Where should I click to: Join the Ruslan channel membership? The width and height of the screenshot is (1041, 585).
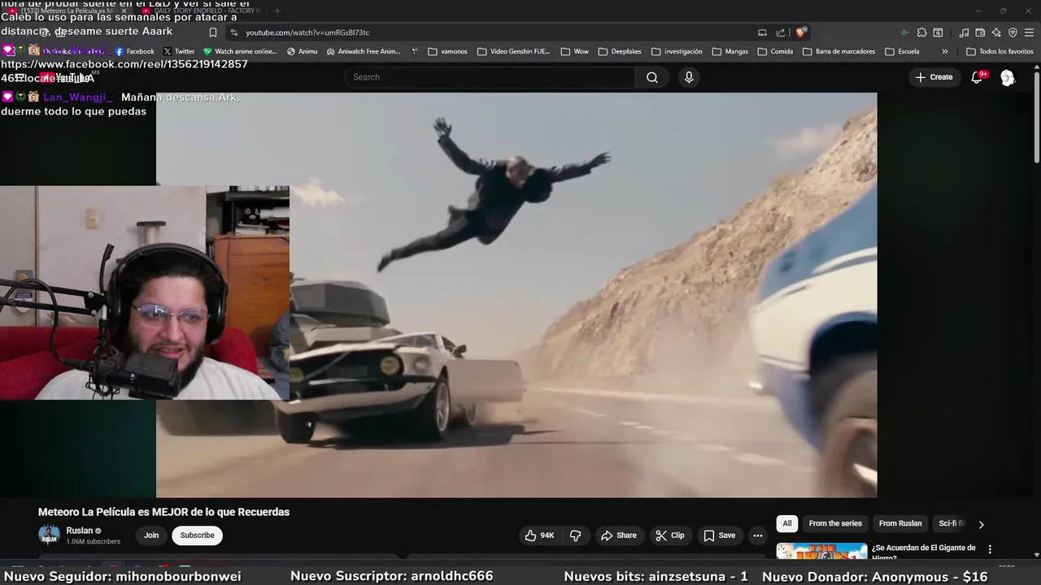click(x=151, y=535)
